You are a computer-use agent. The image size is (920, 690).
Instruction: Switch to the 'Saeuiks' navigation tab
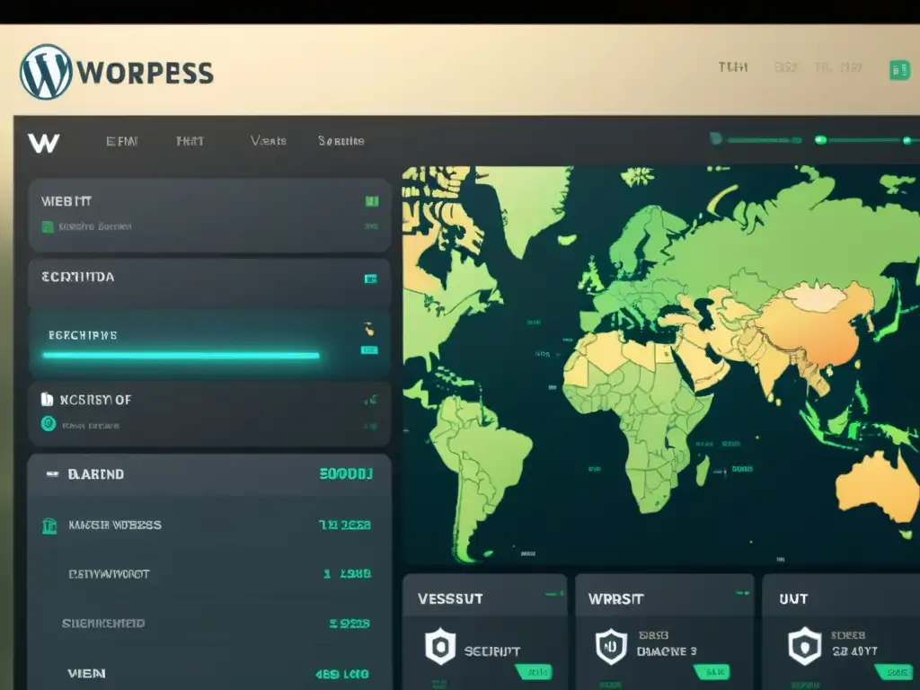(341, 141)
